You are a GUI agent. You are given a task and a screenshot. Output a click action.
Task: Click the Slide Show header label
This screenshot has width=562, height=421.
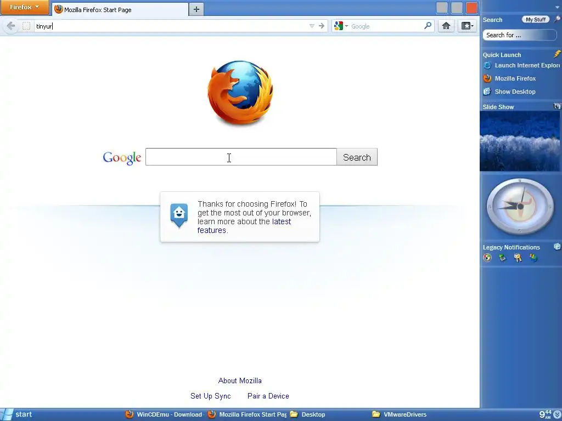click(498, 107)
